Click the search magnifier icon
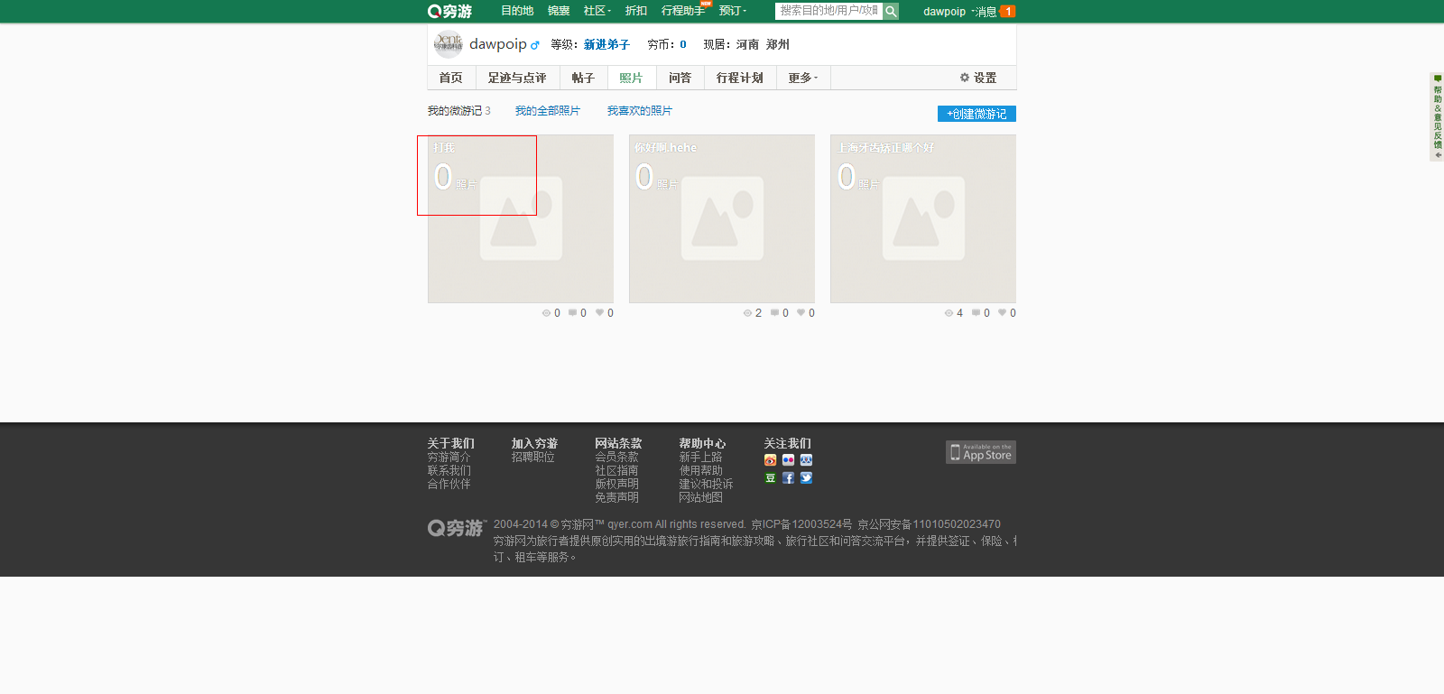The height and width of the screenshot is (694, 1444). (891, 11)
